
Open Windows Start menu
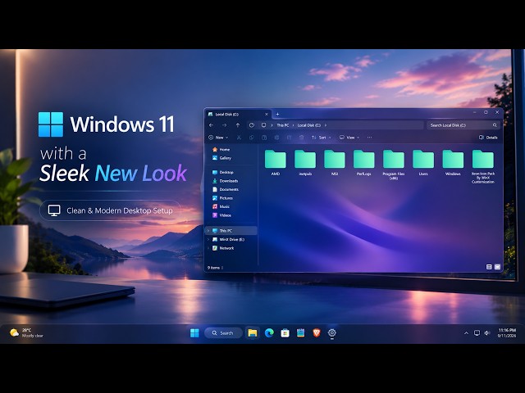click(194, 333)
